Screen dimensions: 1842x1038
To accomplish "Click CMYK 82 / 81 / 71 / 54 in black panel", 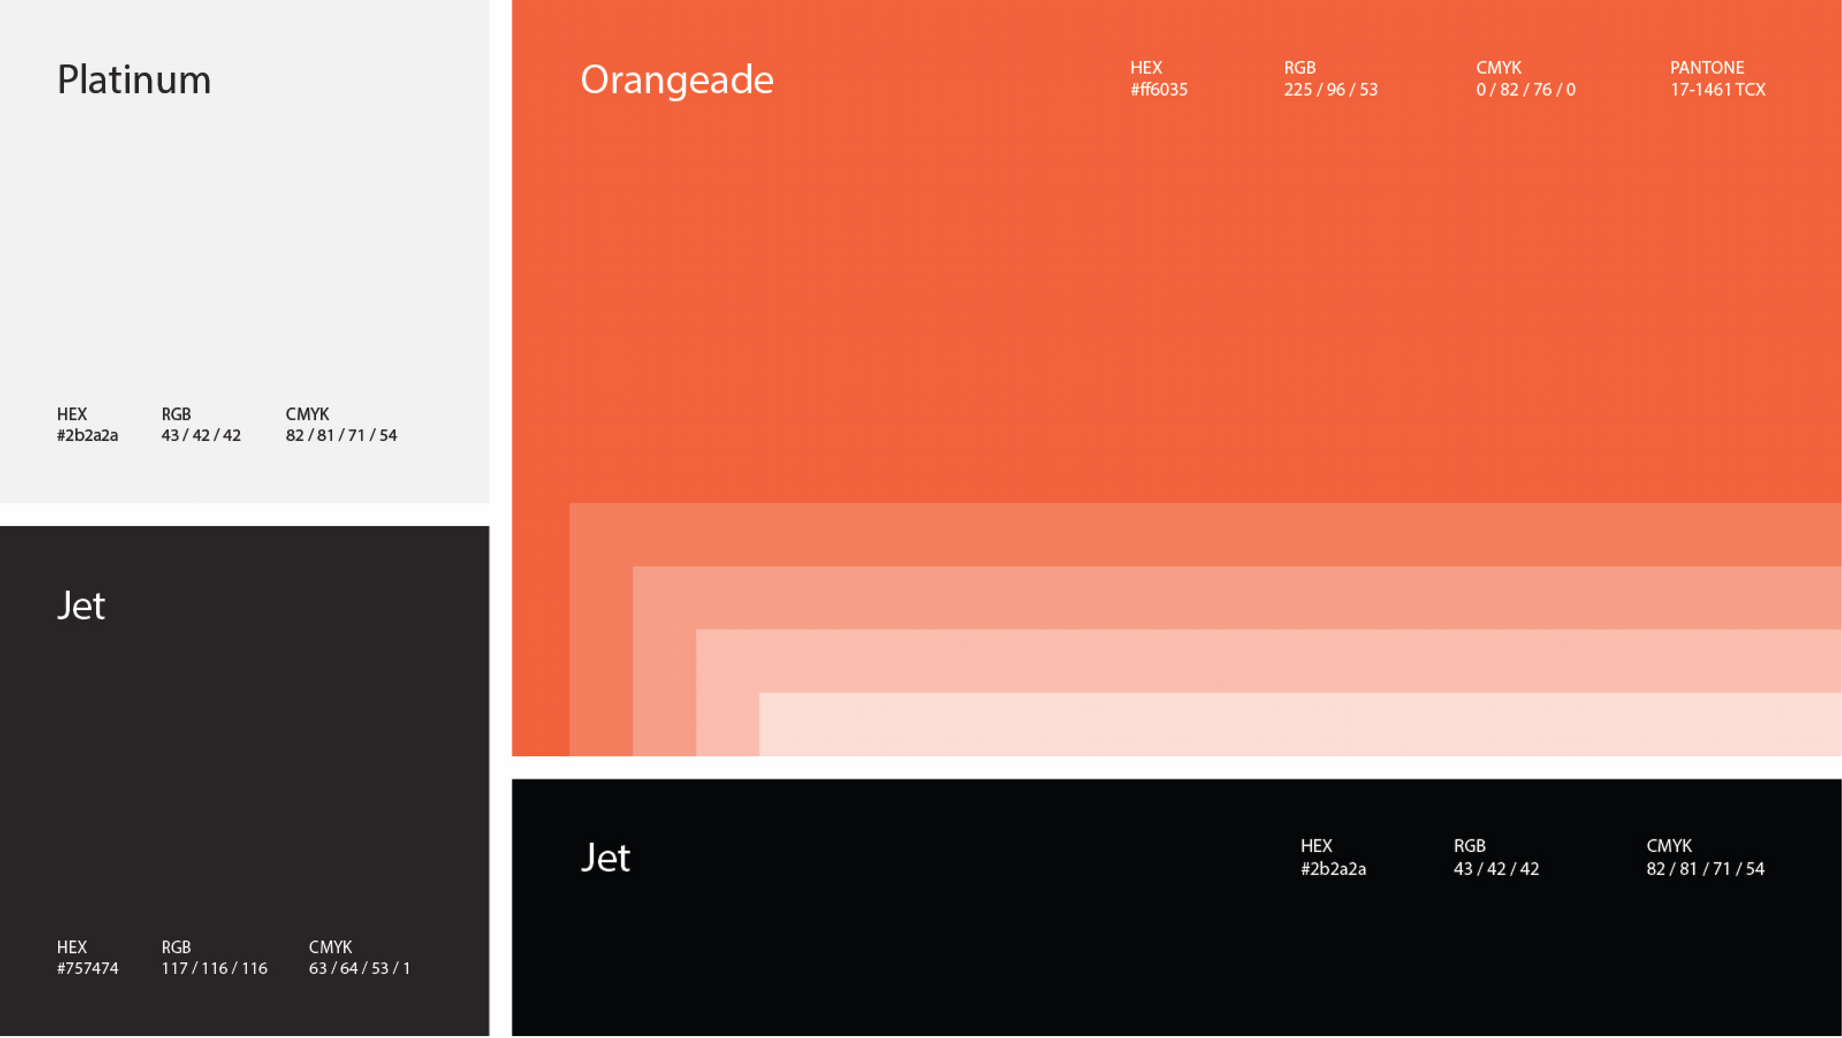I will tap(1705, 869).
